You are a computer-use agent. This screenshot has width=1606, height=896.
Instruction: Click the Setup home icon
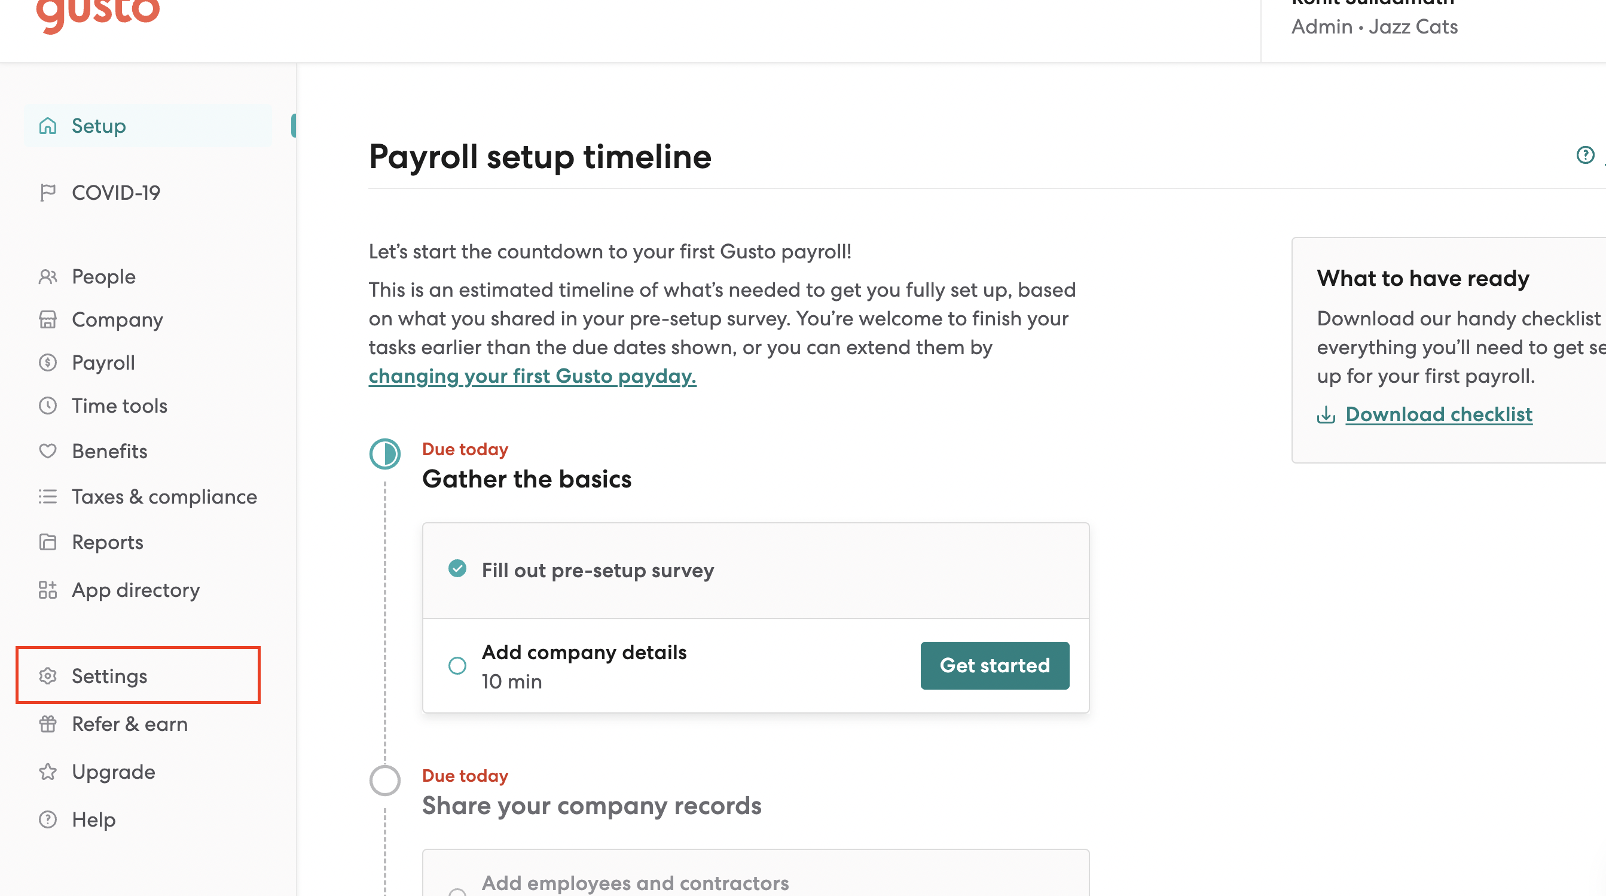(48, 126)
